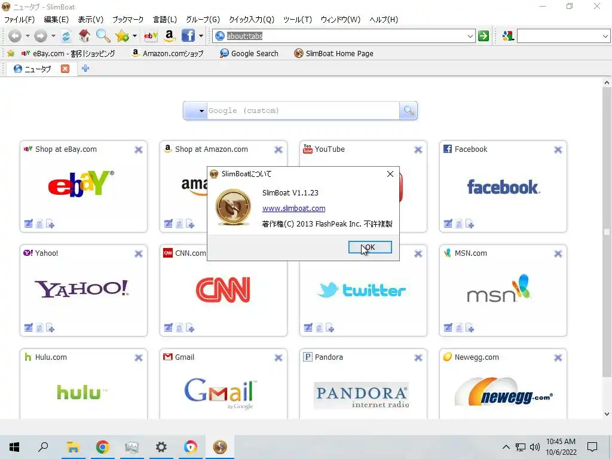Remove the Yahoo! tile
Screen dimensions: 612x459
[x=139, y=254]
